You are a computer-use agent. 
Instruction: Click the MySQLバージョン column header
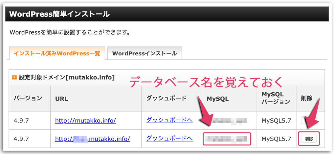(x=277, y=99)
